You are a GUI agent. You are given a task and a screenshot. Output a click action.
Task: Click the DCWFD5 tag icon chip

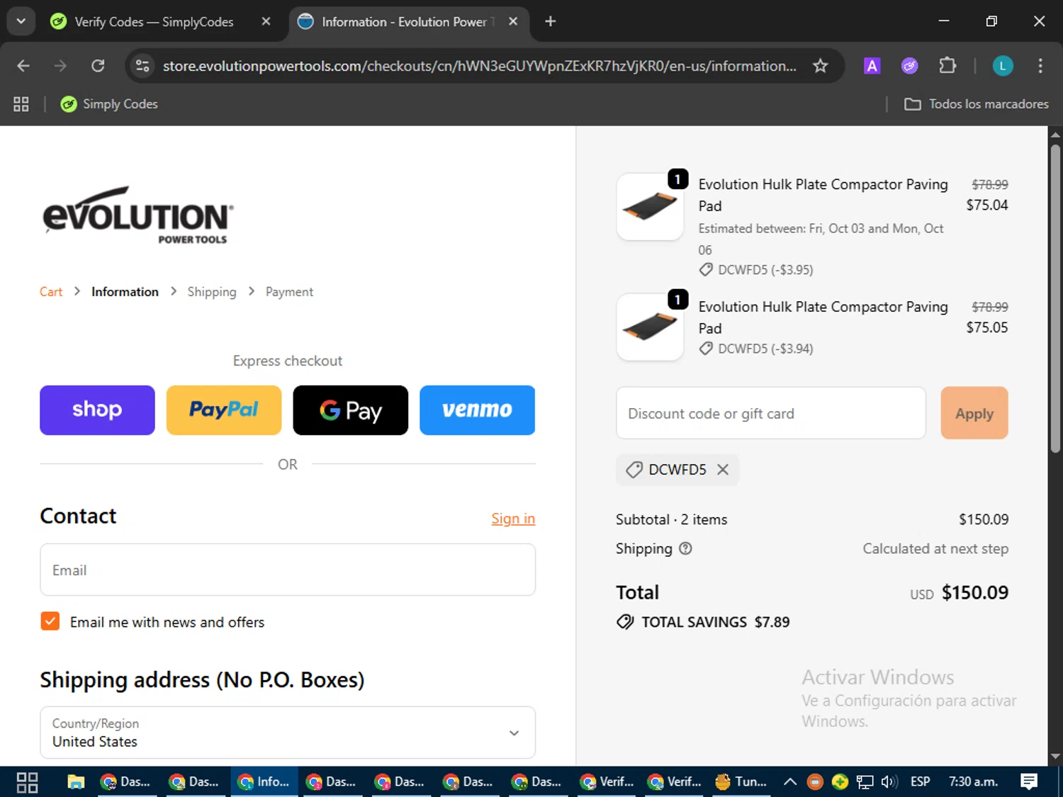[x=634, y=470]
